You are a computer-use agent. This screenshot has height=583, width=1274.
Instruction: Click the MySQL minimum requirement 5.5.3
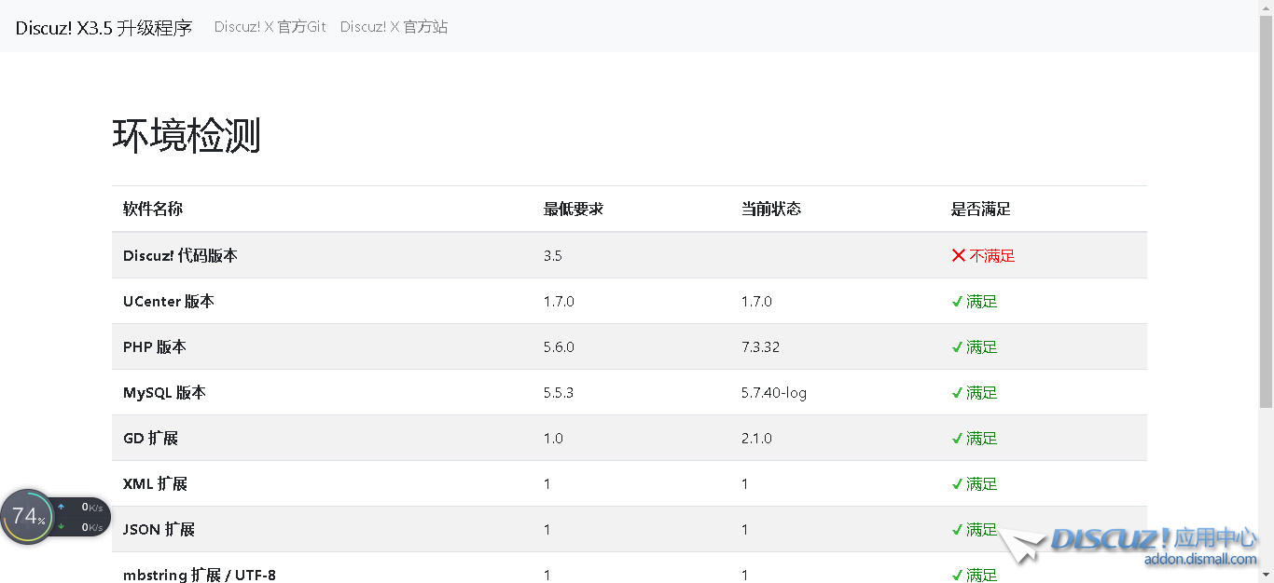pyautogui.click(x=559, y=392)
